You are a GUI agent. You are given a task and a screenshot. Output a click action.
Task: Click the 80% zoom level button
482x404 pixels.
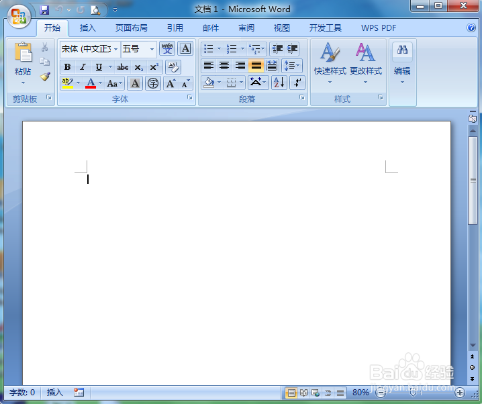coord(360,393)
